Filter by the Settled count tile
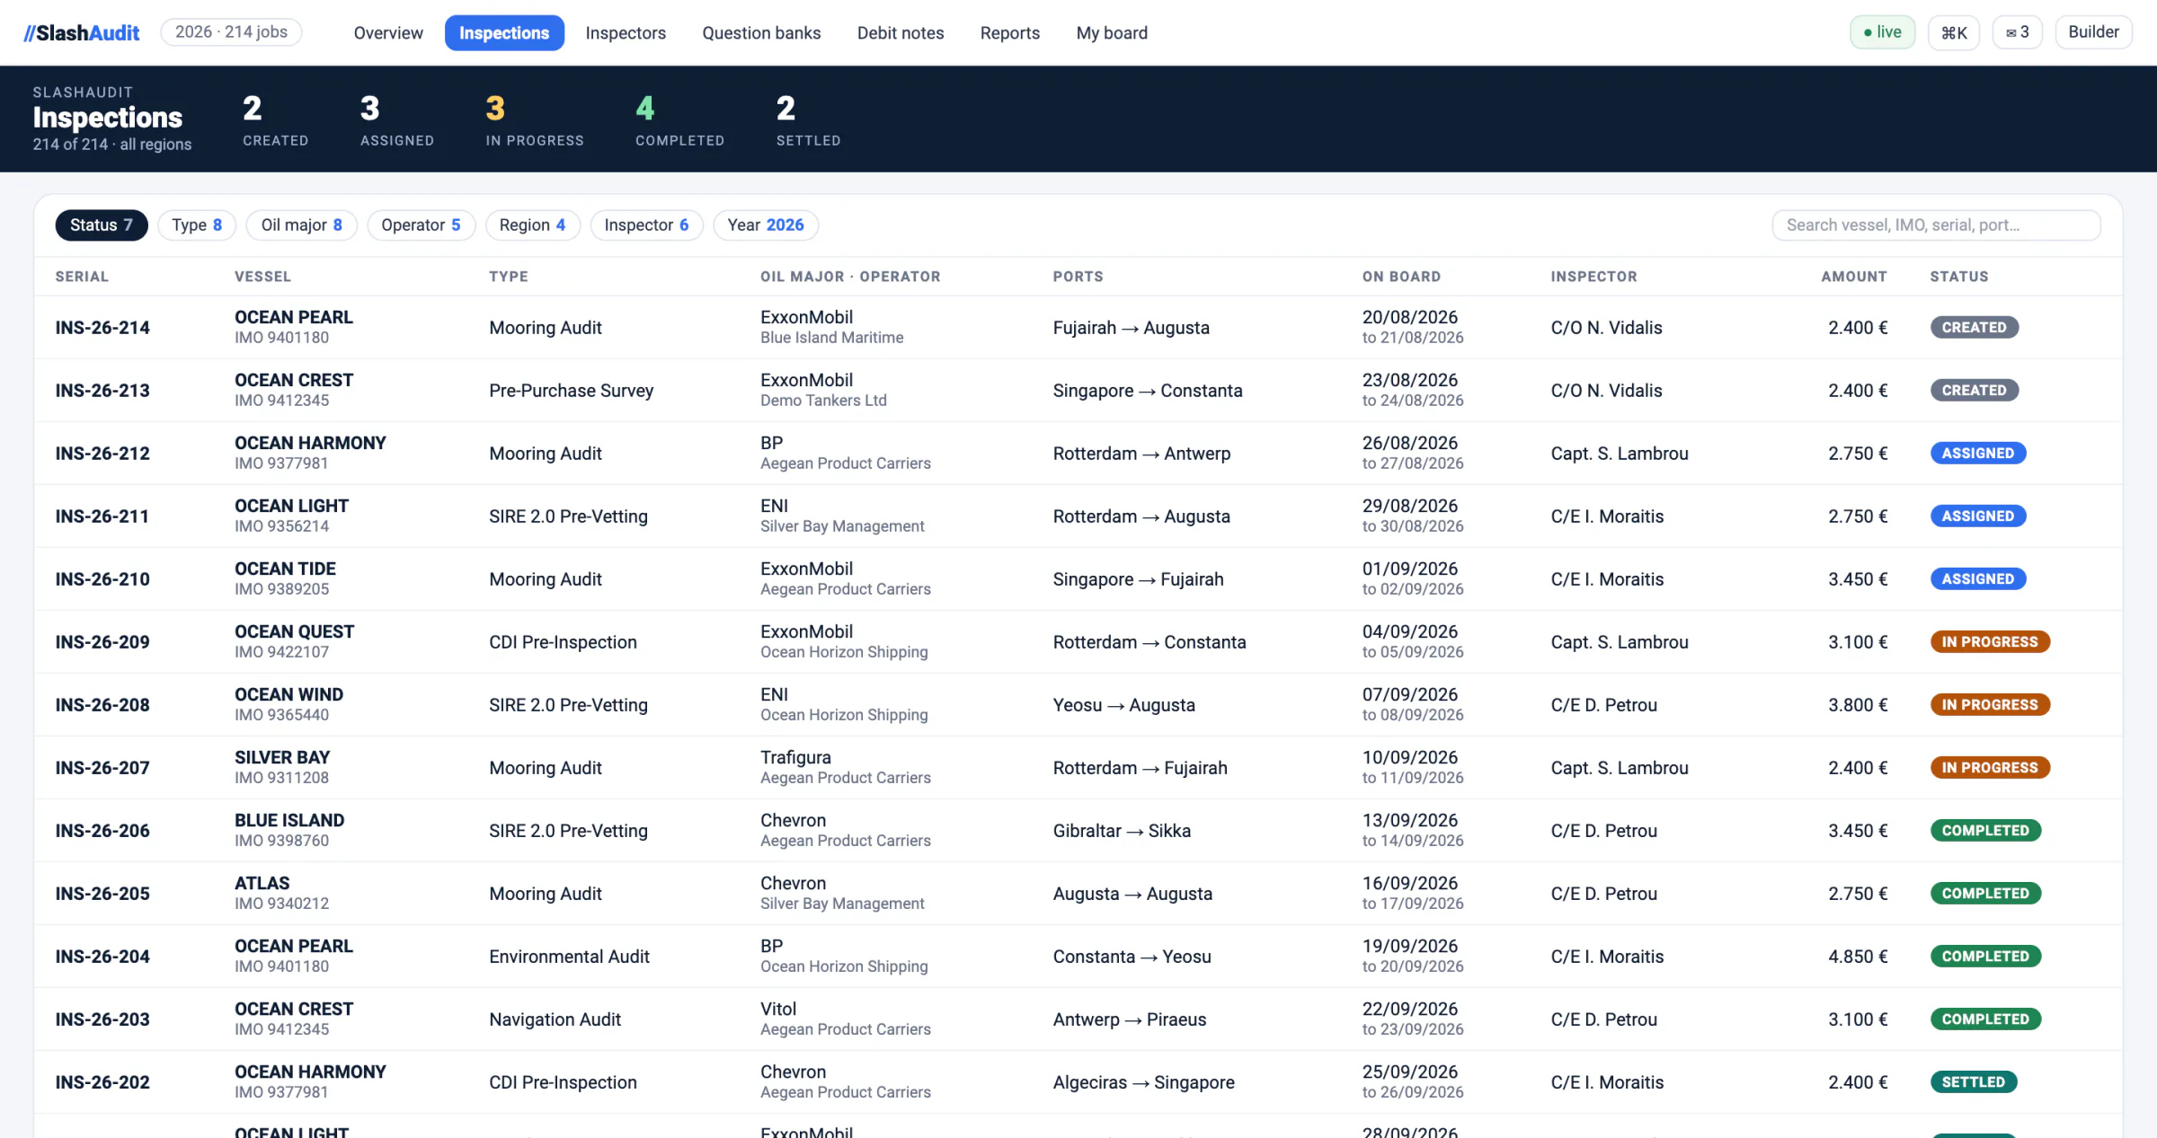The height and width of the screenshot is (1138, 2157). click(x=808, y=119)
